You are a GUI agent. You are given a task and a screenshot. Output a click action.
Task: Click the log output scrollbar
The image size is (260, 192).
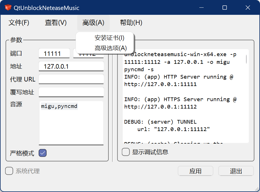click(x=246, y=59)
